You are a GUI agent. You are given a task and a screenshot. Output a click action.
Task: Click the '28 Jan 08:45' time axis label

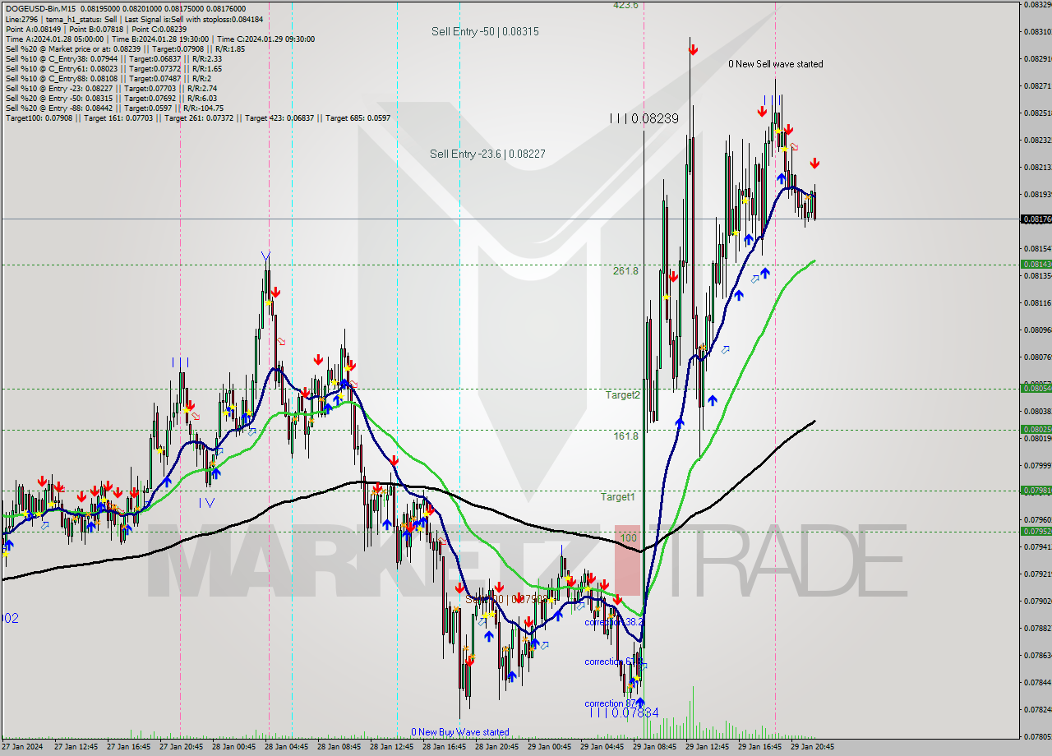click(339, 747)
